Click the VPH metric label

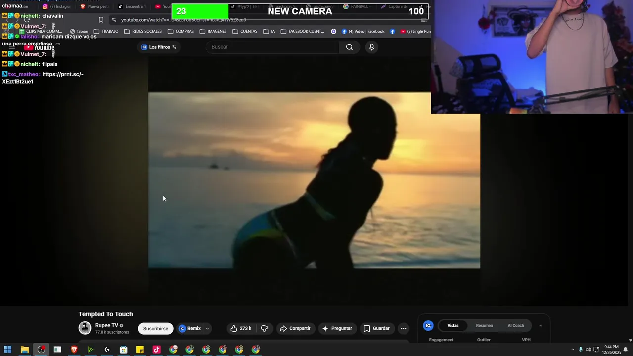tap(526, 340)
